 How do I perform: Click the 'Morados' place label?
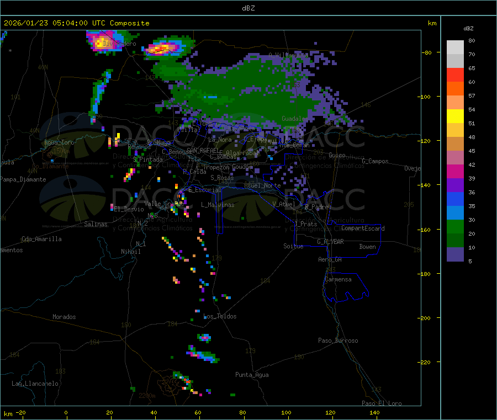(x=64, y=317)
